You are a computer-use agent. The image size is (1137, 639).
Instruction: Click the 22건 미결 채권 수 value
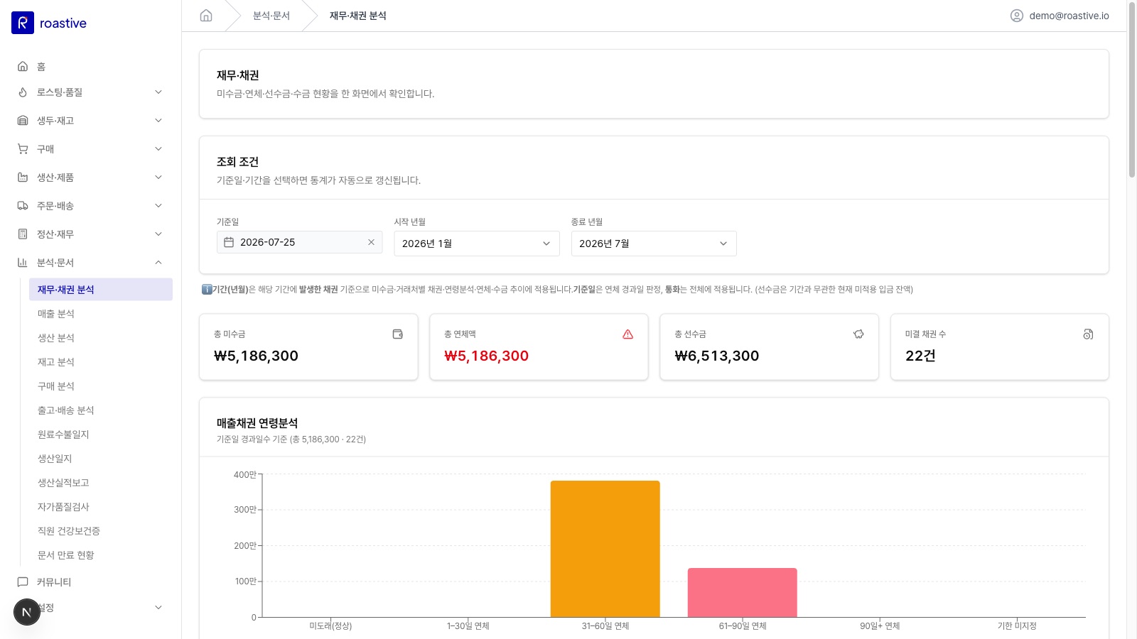click(920, 356)
